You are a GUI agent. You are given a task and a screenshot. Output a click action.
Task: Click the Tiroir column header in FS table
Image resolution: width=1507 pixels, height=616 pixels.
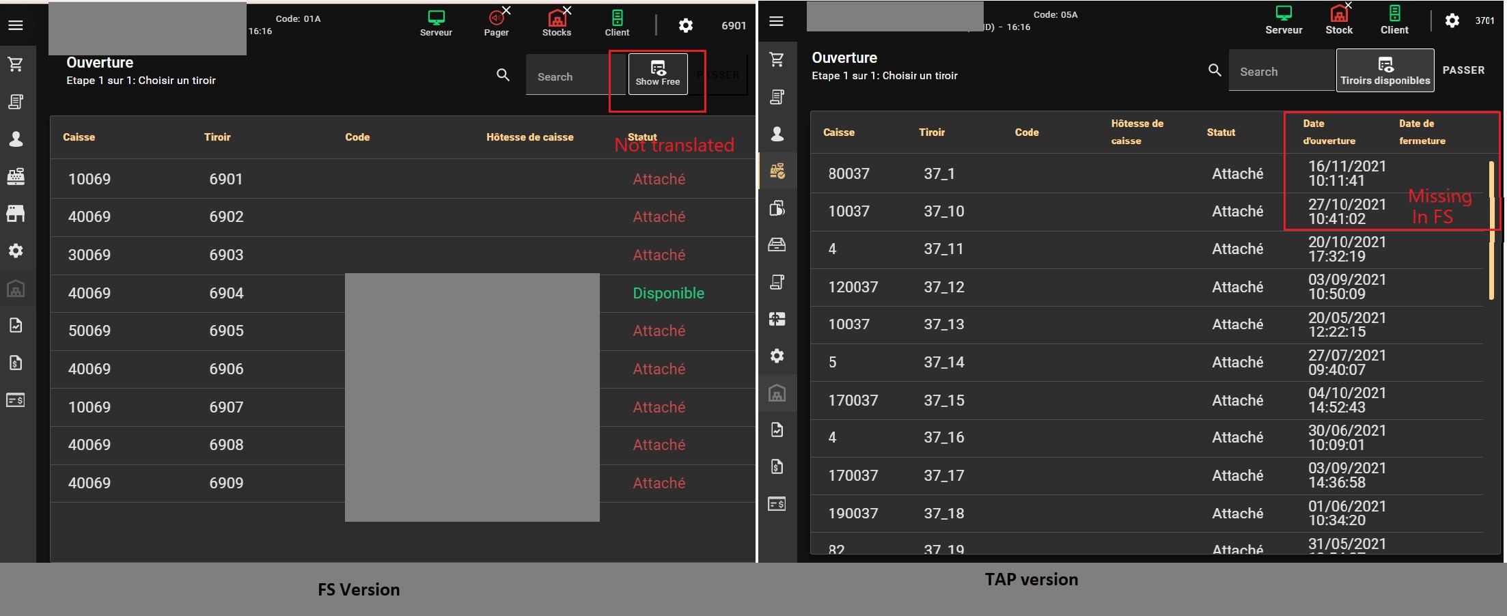[217, 137]
